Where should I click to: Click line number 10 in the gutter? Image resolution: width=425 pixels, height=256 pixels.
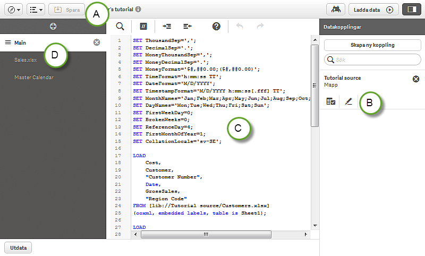click(118, 105)
